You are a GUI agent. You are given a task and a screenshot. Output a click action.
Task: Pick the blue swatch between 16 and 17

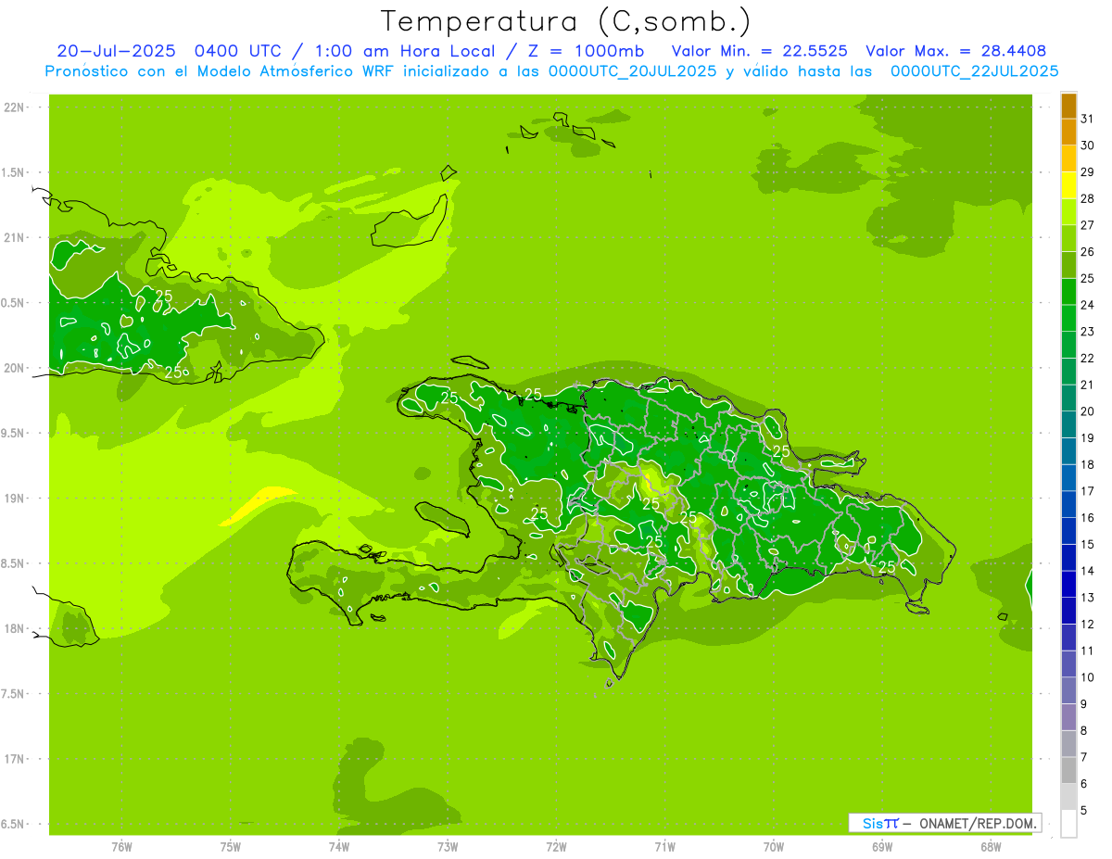(x=1068, y=504)
